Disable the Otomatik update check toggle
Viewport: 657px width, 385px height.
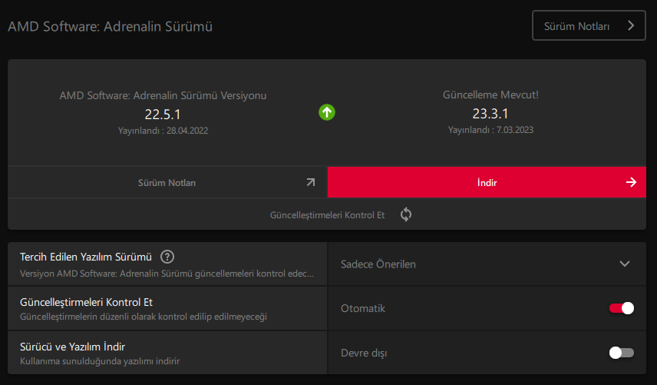622,308
